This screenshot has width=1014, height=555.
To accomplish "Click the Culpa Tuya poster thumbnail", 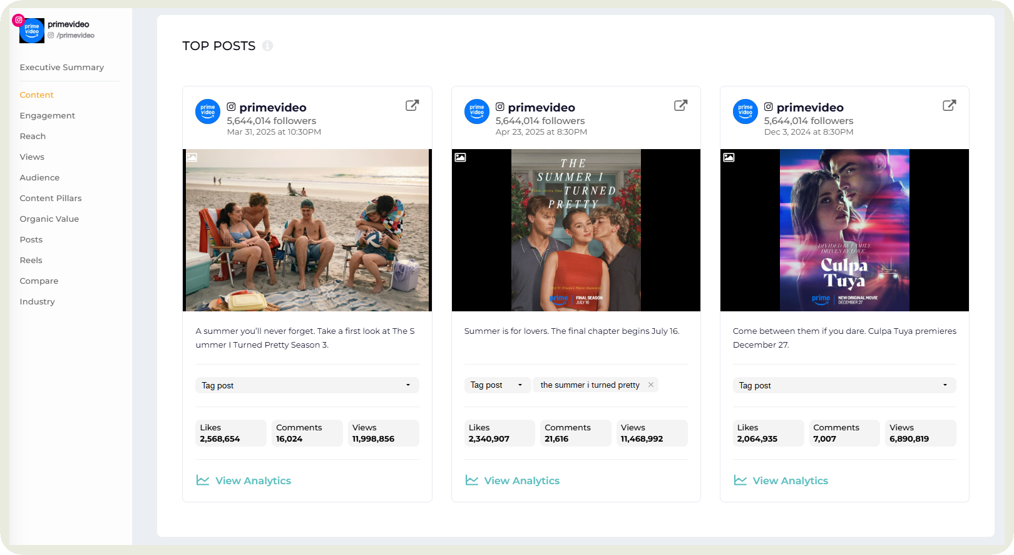I will click(844, 230).
